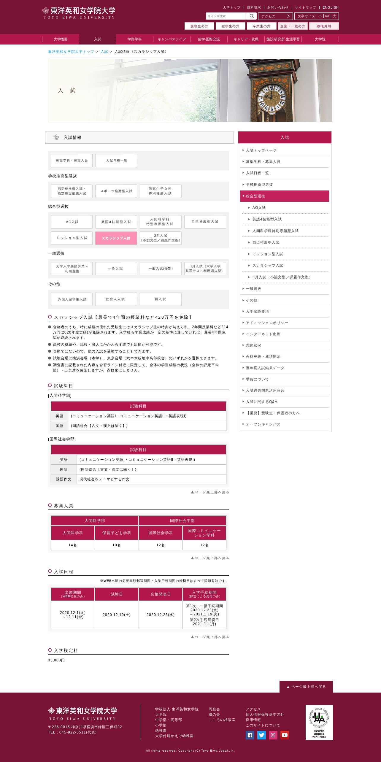
Task: Open the キャリア・就職 main menu item
Action: click(246, 39)
